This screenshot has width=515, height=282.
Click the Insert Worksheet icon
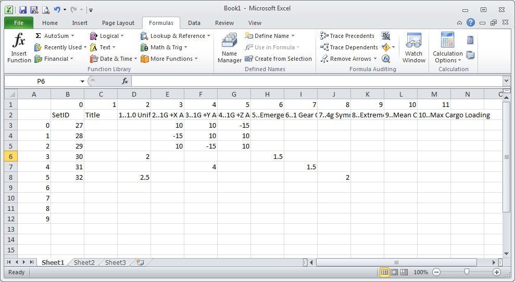pyautogui.click(x=140, y=262)
